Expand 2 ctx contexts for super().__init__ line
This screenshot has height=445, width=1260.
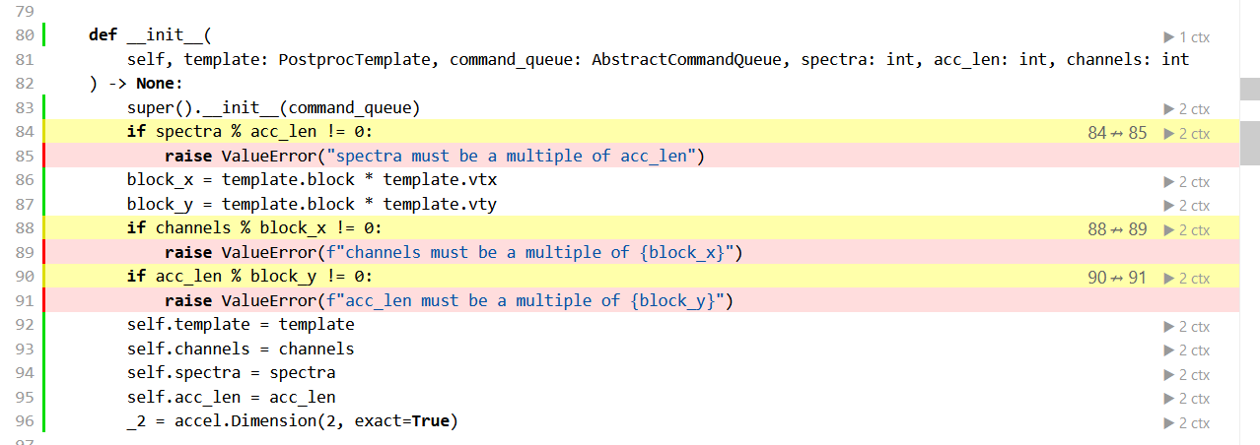[x=1187, y=109]
